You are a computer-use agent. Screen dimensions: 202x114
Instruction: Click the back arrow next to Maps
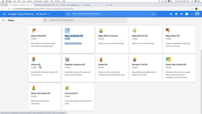4,20
